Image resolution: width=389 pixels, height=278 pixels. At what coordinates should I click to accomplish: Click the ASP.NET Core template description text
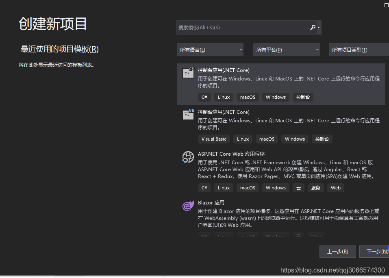click(286, 169)
